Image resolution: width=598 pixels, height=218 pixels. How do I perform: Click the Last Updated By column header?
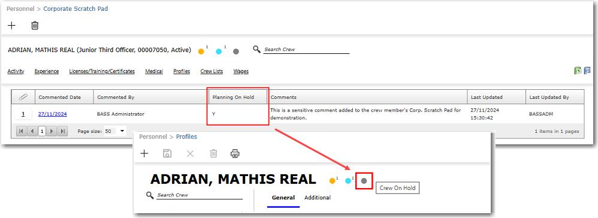coord(555,97)
